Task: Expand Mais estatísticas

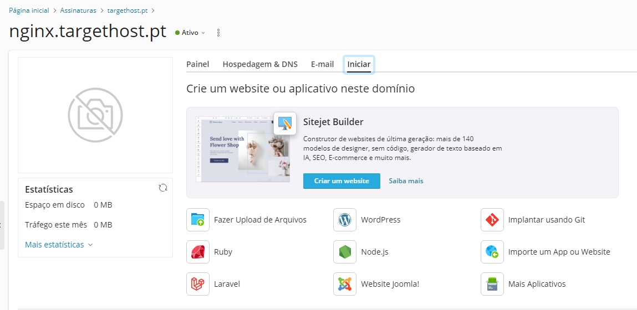Action: pos(59,245)
